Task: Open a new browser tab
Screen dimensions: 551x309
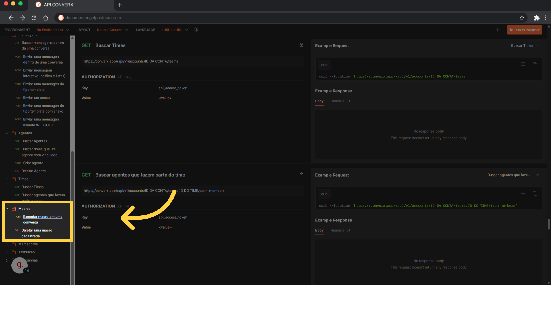Action: pos(120,5)
